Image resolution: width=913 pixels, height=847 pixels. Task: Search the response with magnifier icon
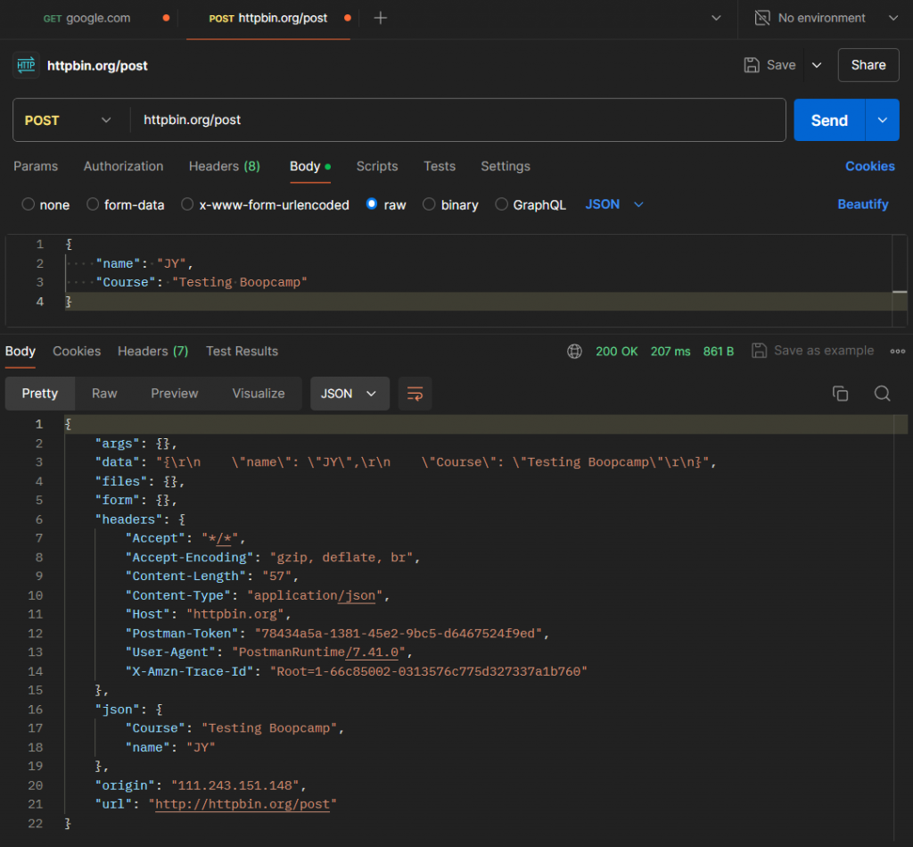pyautogui.click(x=882, y=394)
